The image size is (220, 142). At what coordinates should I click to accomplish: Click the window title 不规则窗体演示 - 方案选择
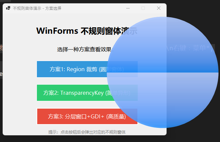(x=37, y=8)
